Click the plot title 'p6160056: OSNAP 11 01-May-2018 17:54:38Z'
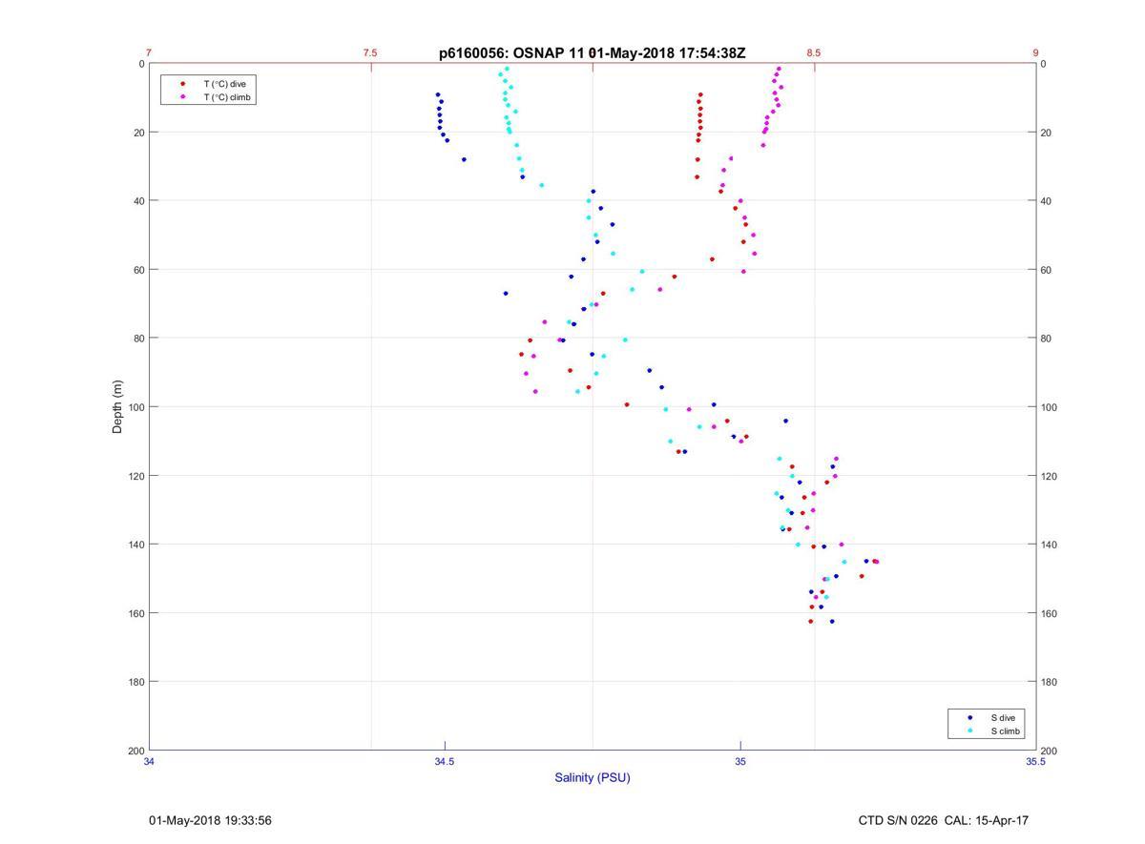The width and height of the screenshot is (1145, 844). [592, 53]
